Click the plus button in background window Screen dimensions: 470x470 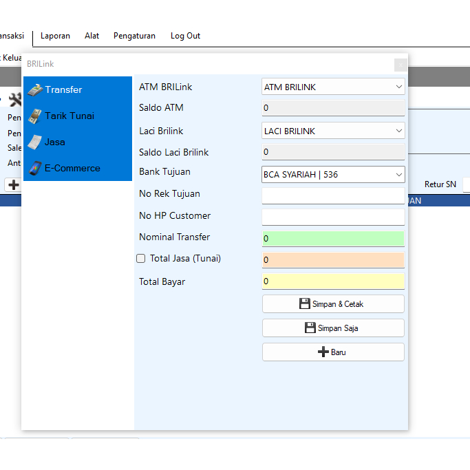[x=14, y=184]
